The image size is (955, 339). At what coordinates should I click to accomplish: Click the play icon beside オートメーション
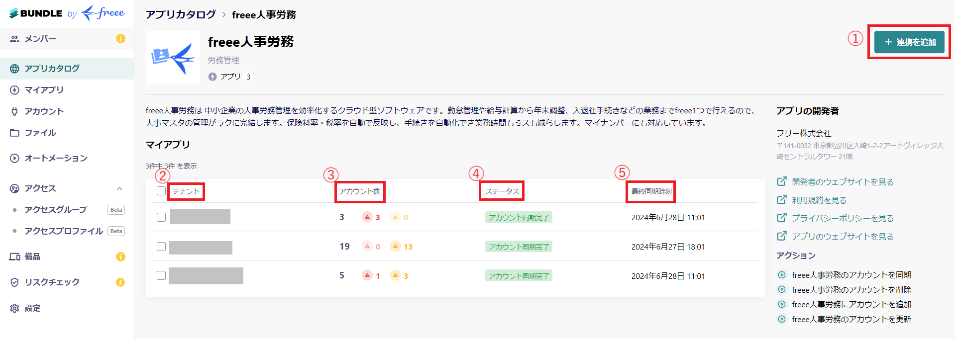pos(15,158)
